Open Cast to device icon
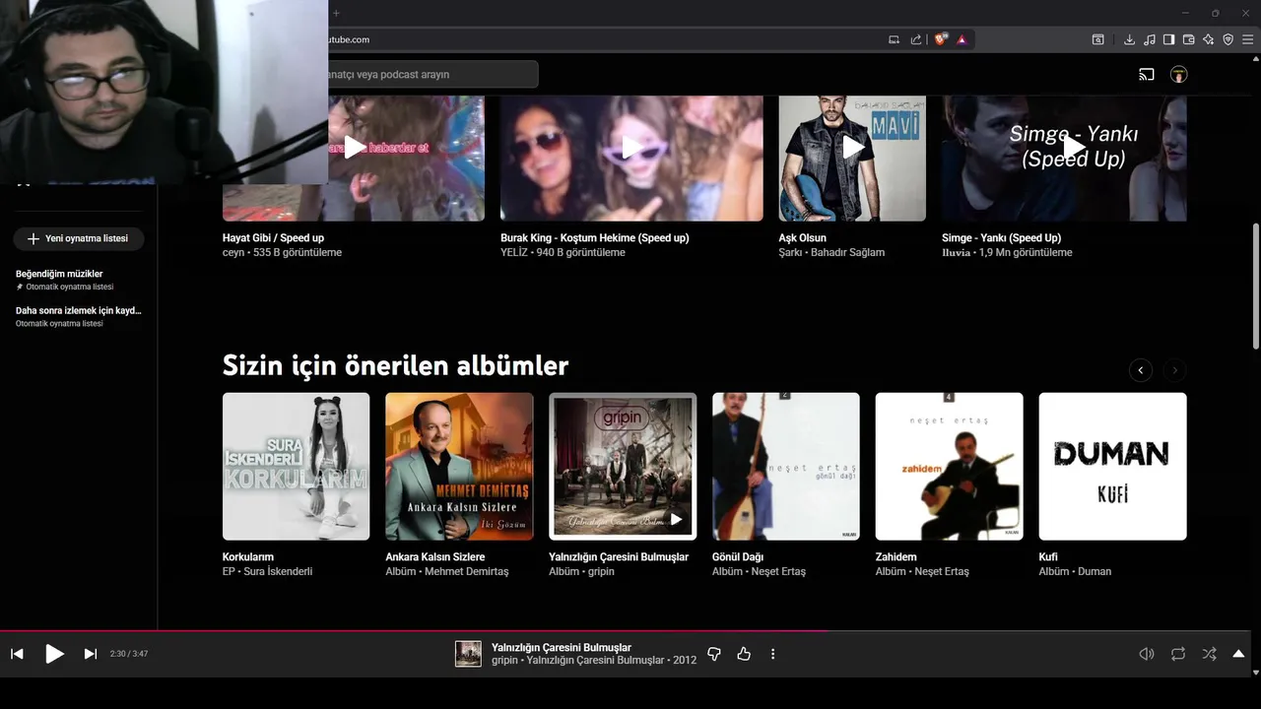Screen dimensions: 1261x709 tap(1147, 74)
